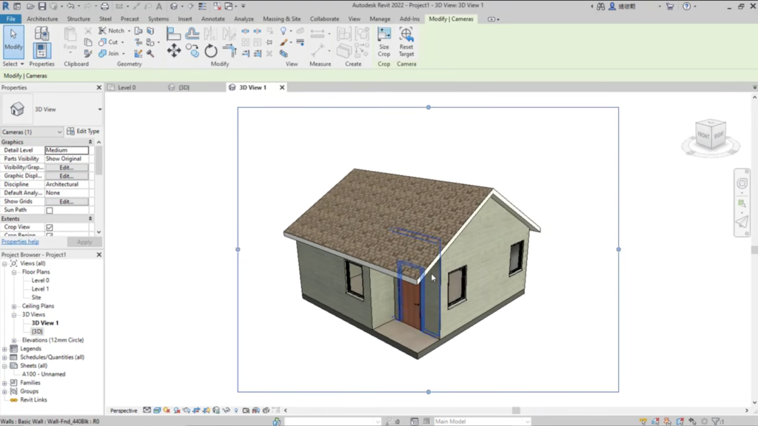Image resolution: width=758 pixels, height=426 pixels.
Task: Activate the Move tool
Action: tap(173, 51)
